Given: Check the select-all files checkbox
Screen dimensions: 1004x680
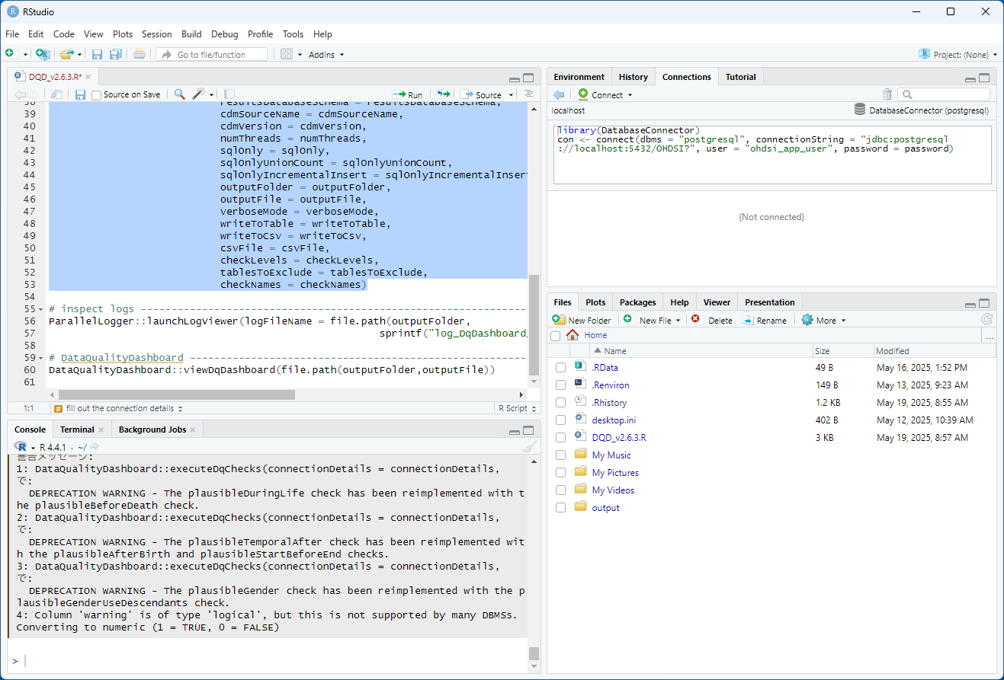Looking at the screenshot, I should [x=555, y=336].
